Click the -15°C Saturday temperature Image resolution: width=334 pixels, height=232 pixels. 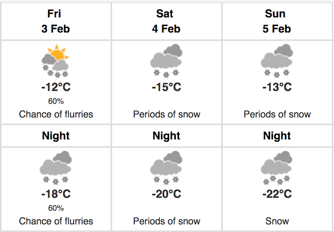[x=166, y=87]
